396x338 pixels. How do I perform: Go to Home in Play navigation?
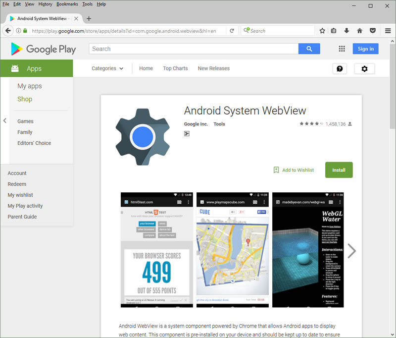pos(146,68)
